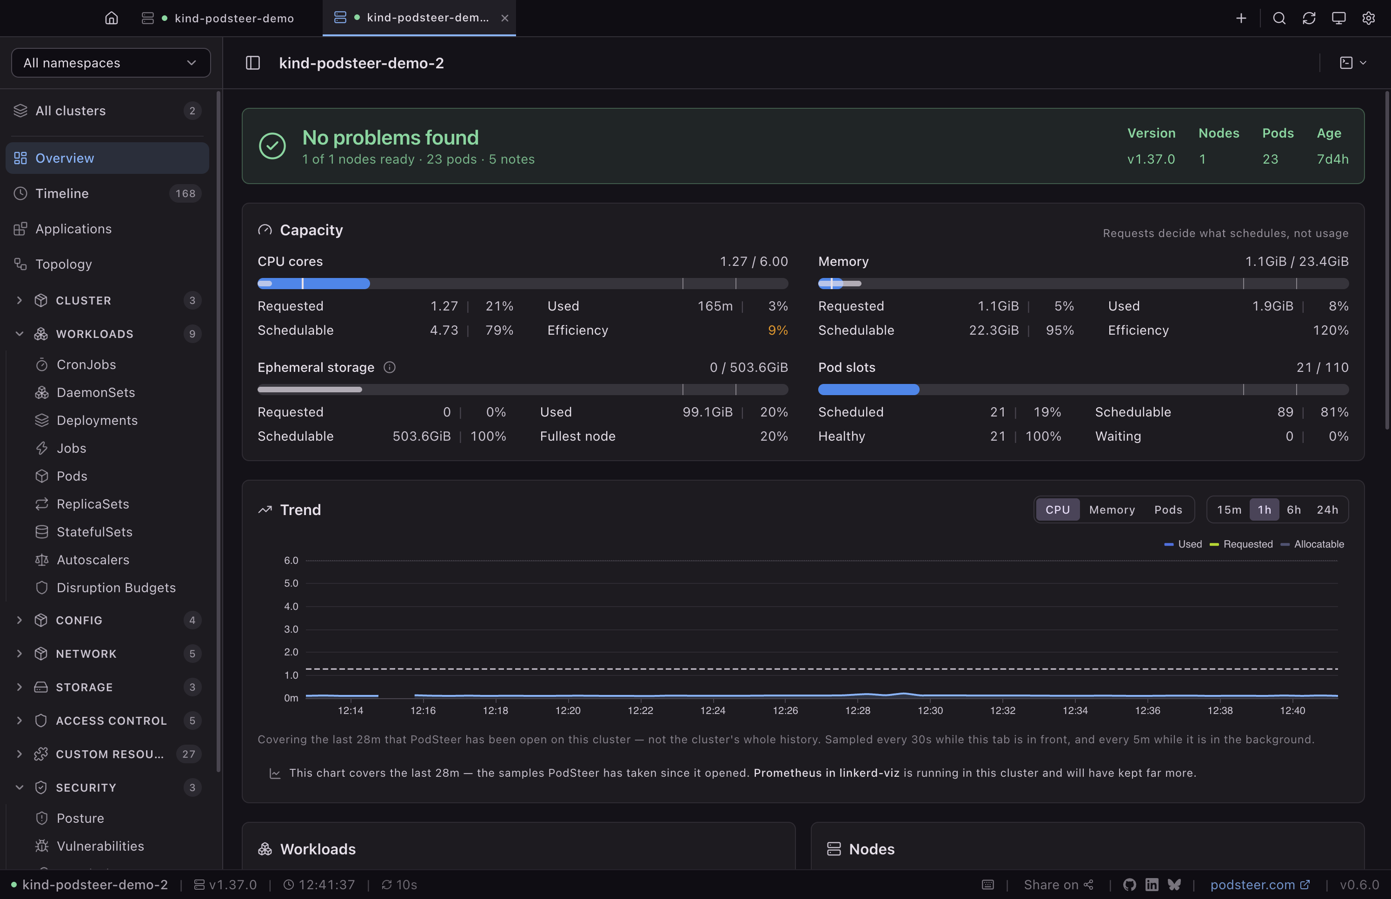Viewport: 1391px width, 899px height.
Task: Click the main content vertical scrollbar
Action: 1387,260
